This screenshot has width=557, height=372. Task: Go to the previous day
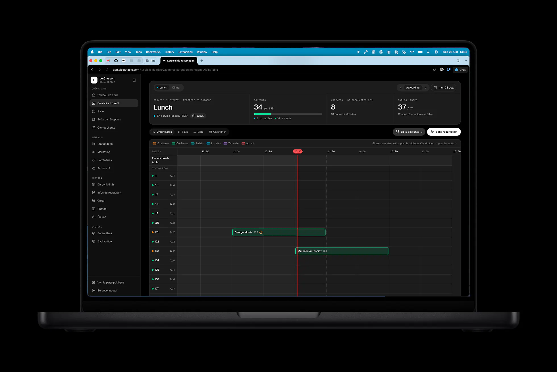coord(401,88)
